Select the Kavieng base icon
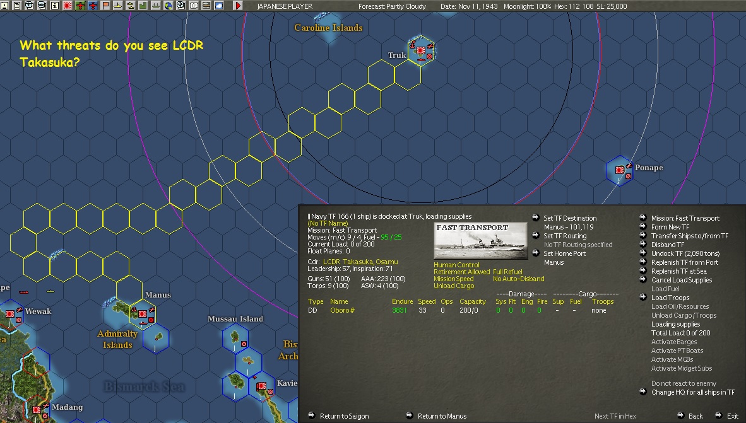 [x=262, y=387]
